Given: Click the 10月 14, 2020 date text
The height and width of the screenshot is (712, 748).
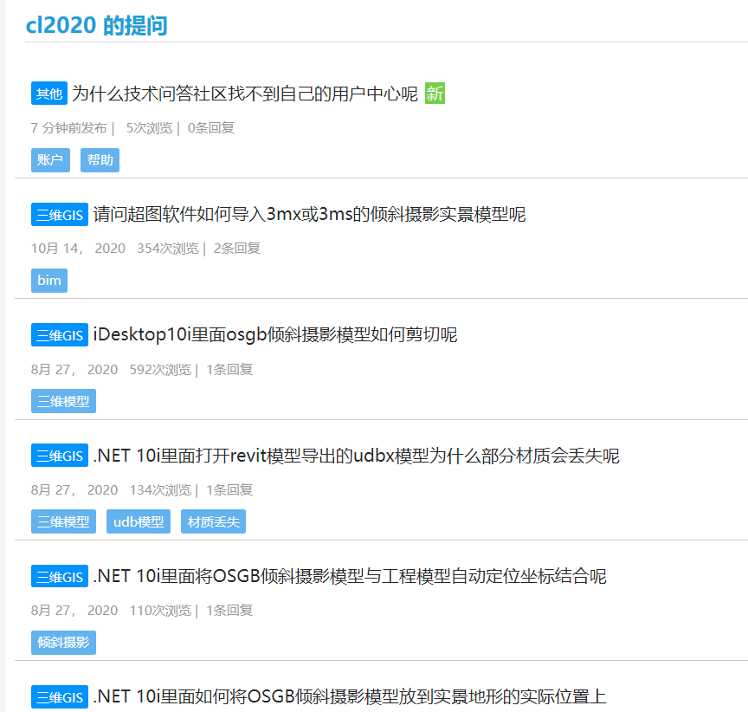Looking at the screenshot, I should 78,249.
